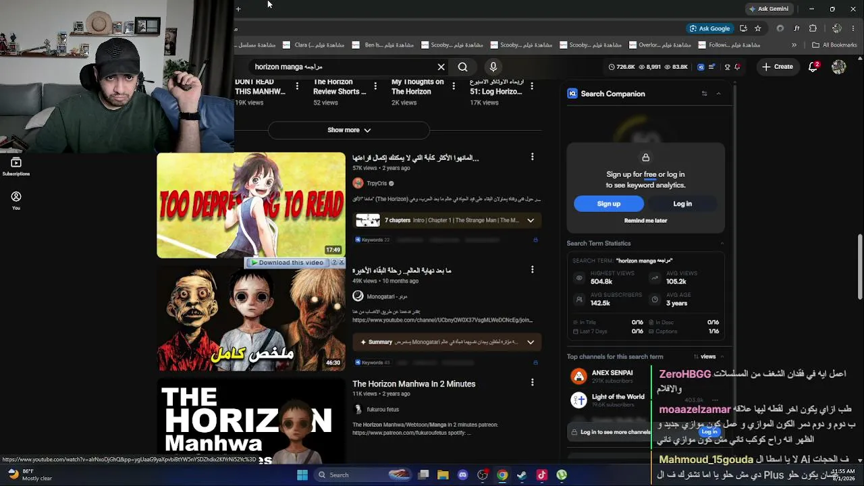Play the TOO DEPRESSING TO READ thumbnail
864x486 pixels.
(251, 205)
